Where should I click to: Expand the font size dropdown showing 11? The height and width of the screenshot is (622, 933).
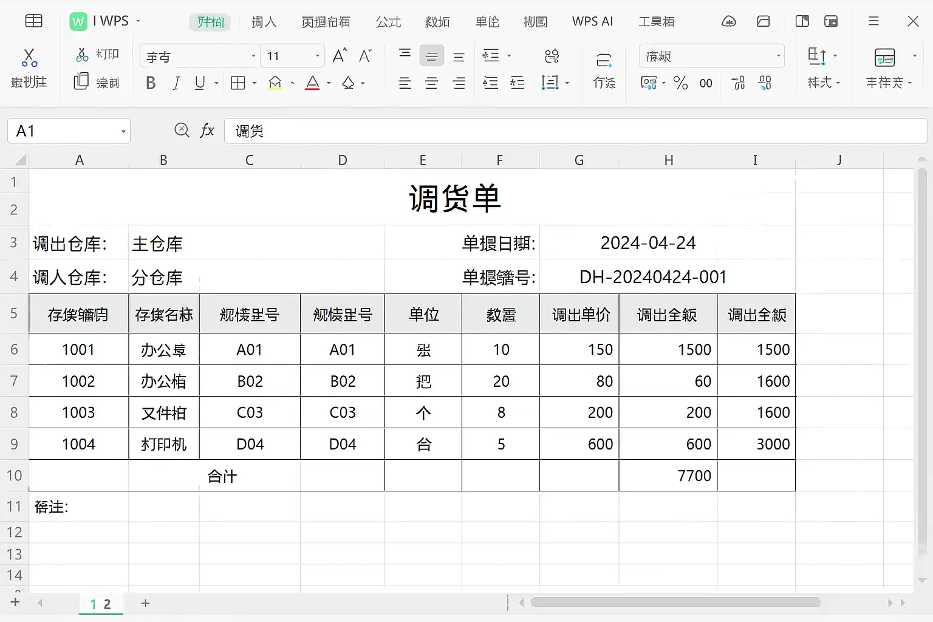[317, 56]
